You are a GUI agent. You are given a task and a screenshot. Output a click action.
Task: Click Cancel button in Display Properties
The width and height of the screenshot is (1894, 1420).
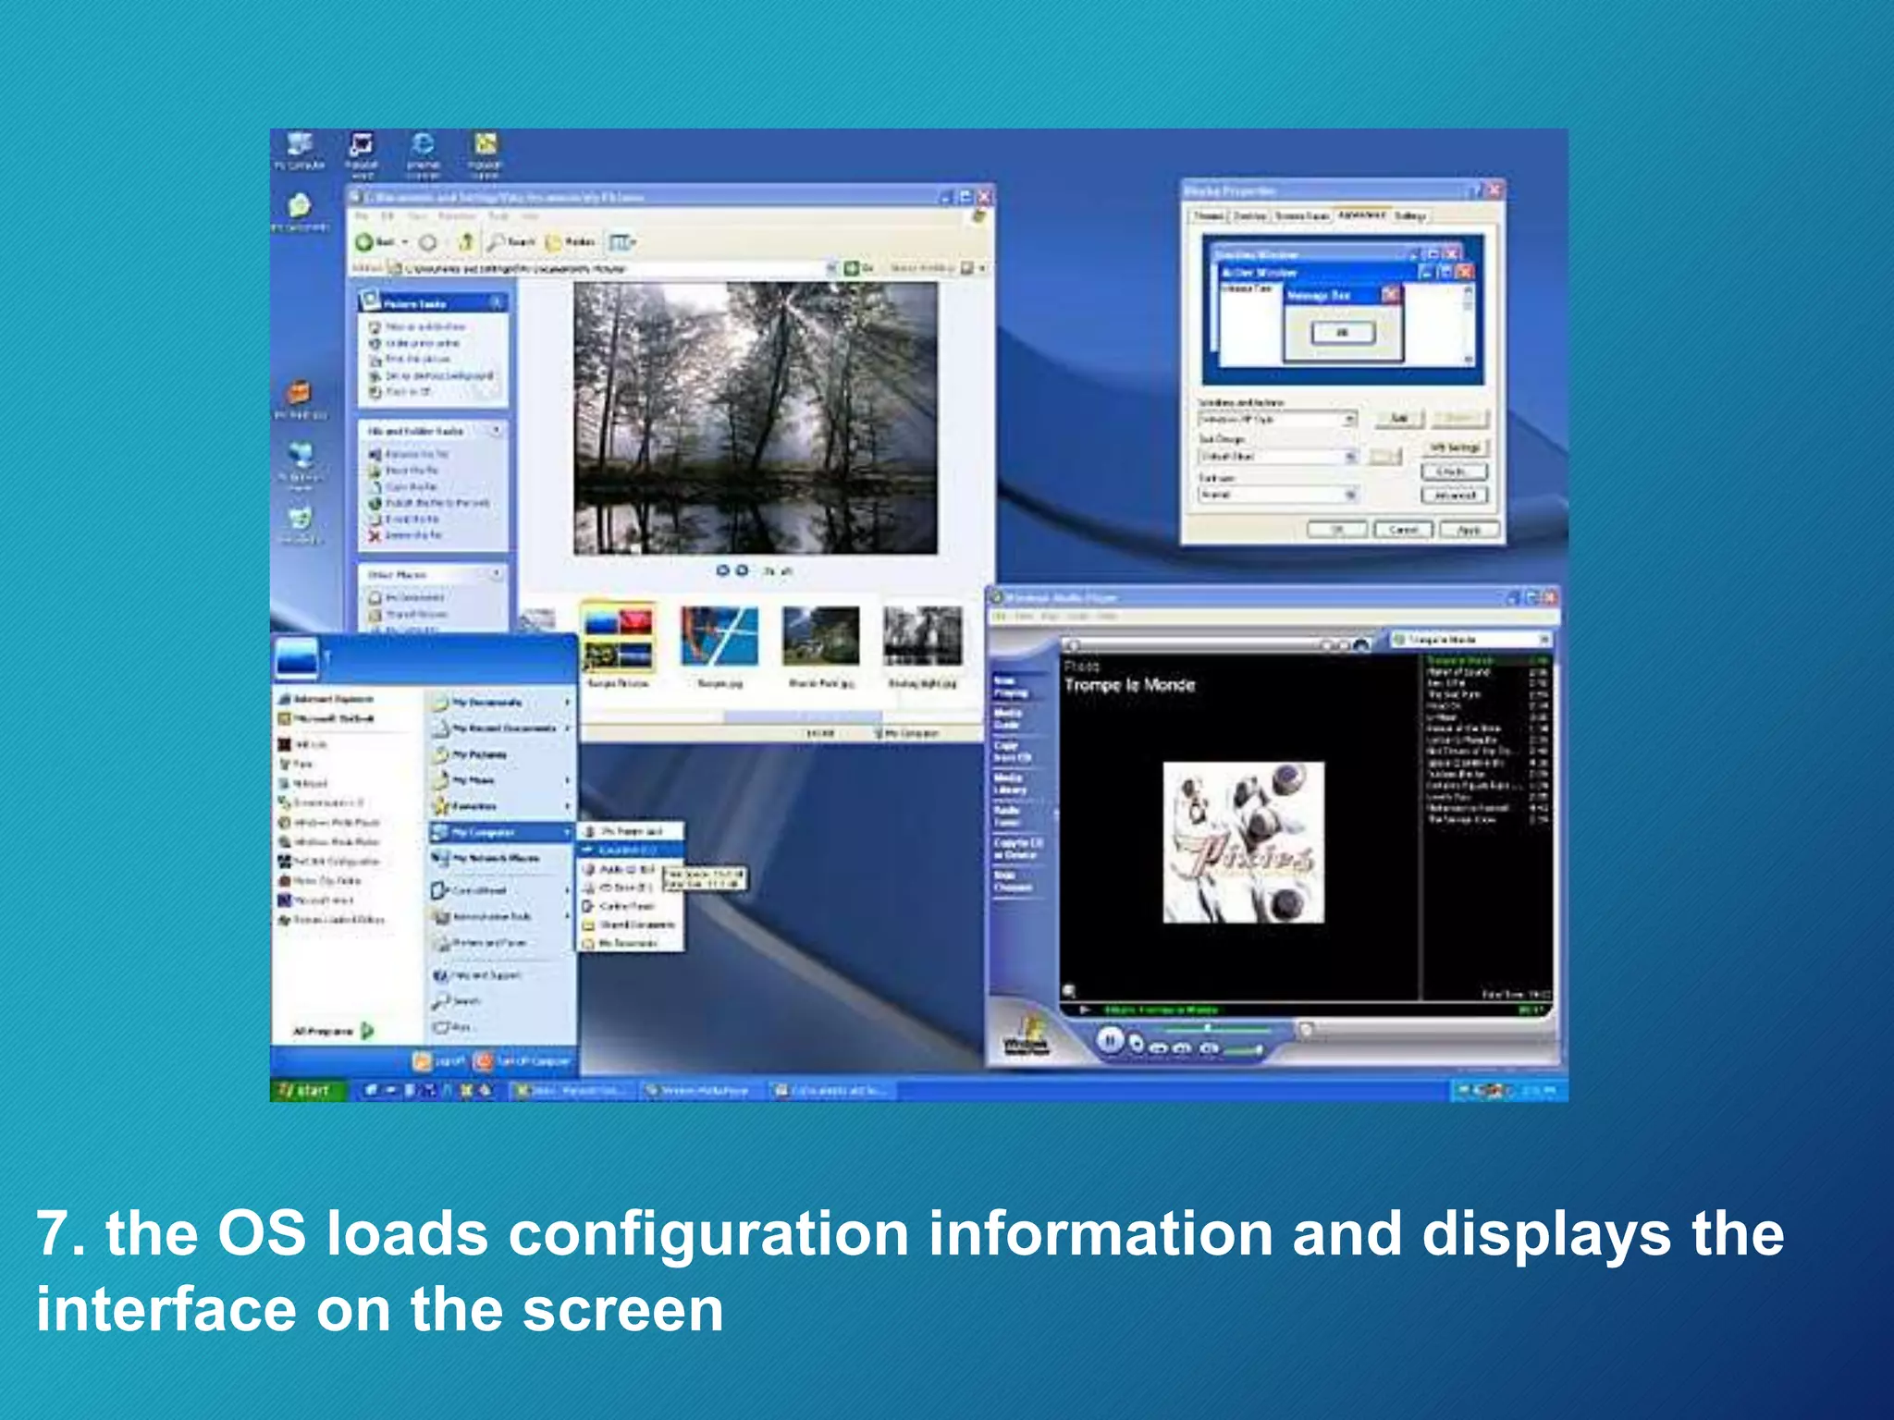click(1403, 530)
